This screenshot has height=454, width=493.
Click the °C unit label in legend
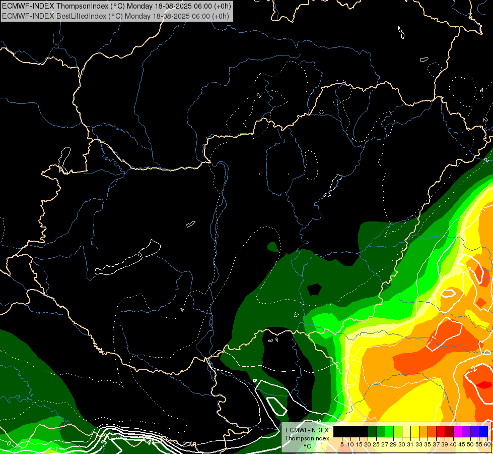pyautogui.click(x=307, y=446)
